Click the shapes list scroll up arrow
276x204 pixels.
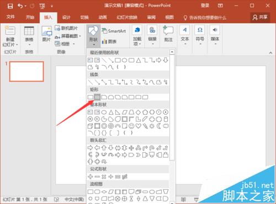[x=172, y=52]
